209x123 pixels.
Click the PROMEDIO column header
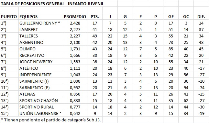tap(75, 16)
